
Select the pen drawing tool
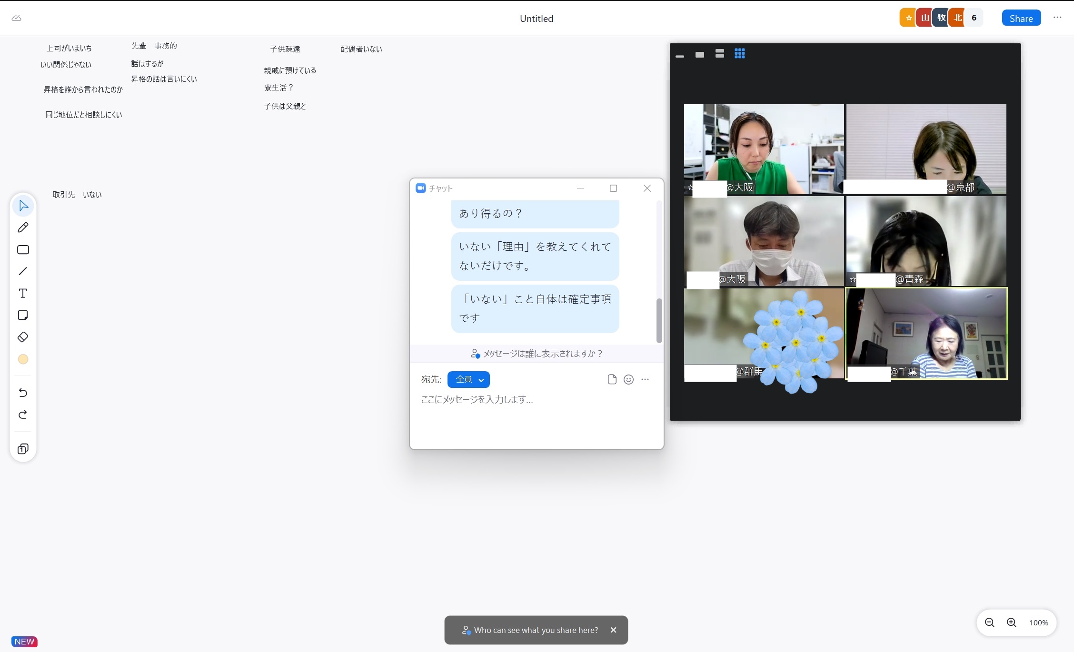pyautogui.click(x=23, y=227)
